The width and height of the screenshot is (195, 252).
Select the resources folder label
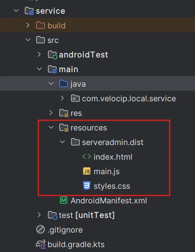pos(89,128)
